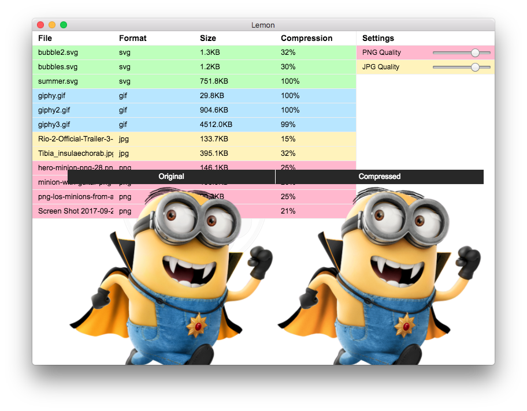Select the giphy.gif file row

194,96
